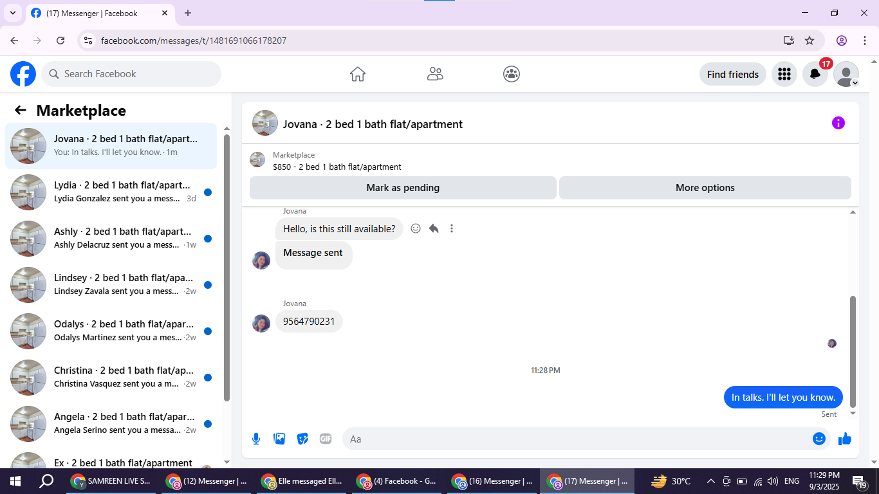Click the install app icon in address bar
The height and width of the screenshot is (494, 879).
point(789,41)
